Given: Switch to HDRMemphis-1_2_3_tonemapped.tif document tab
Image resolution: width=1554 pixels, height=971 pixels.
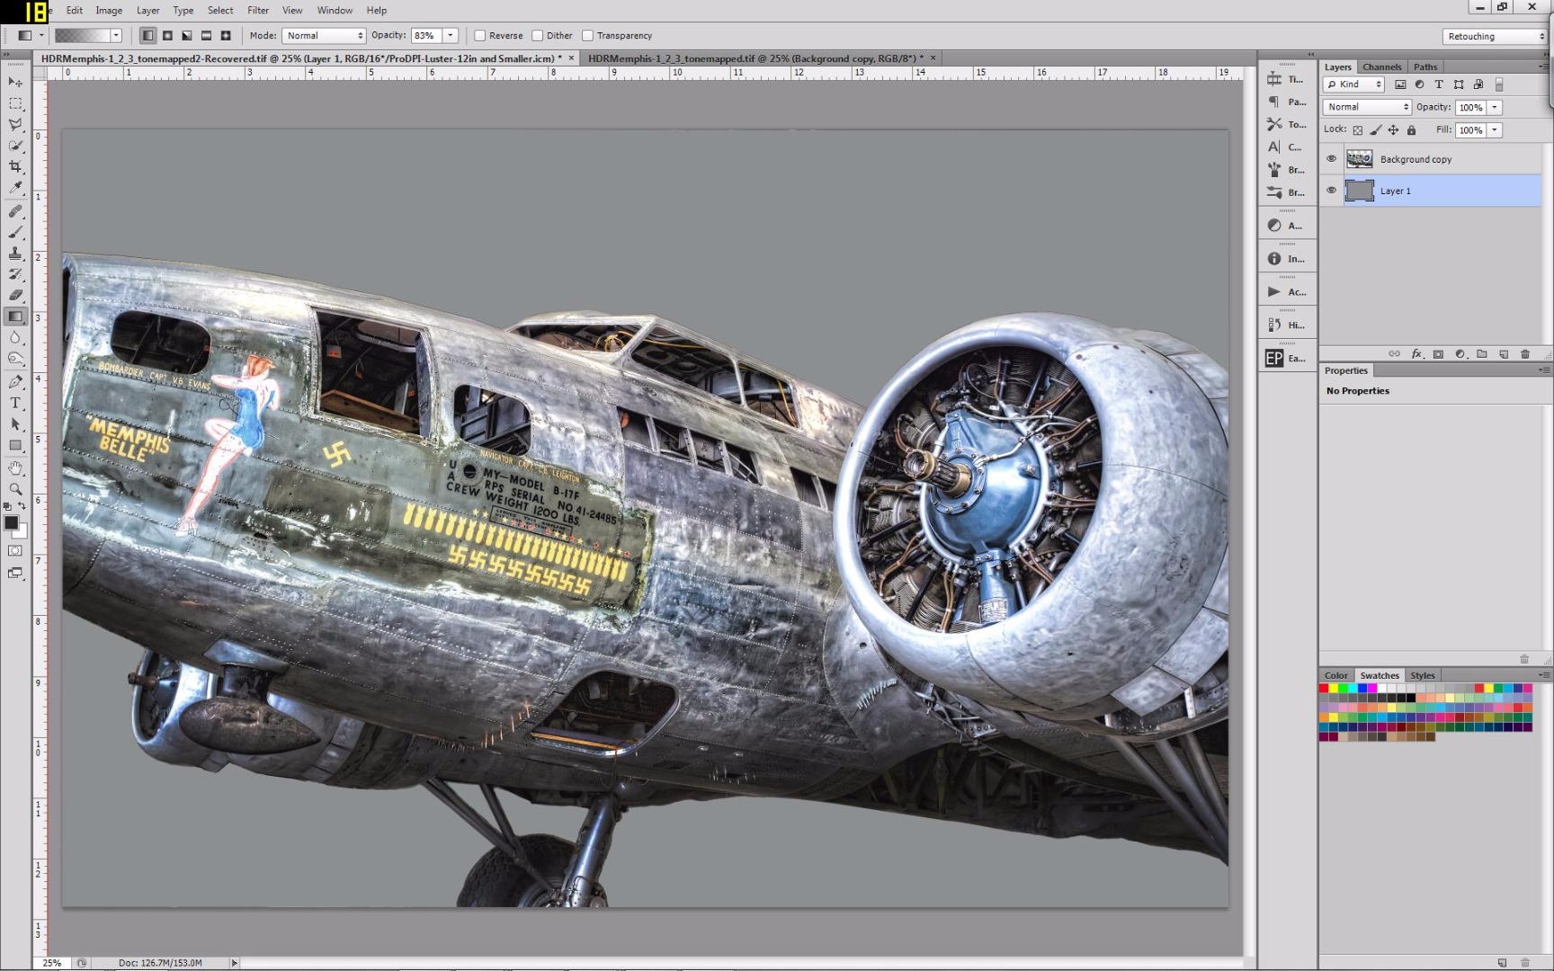Looking at the screenshot, I should point(755,58).
